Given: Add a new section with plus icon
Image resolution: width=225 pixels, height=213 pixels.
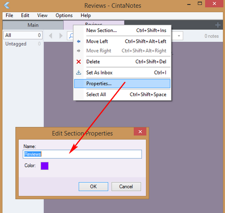Looking at the screenshot, I should [x=218, y=25].
